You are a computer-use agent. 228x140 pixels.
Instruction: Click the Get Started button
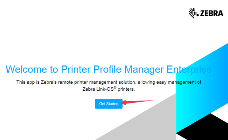tap(109, 103)
